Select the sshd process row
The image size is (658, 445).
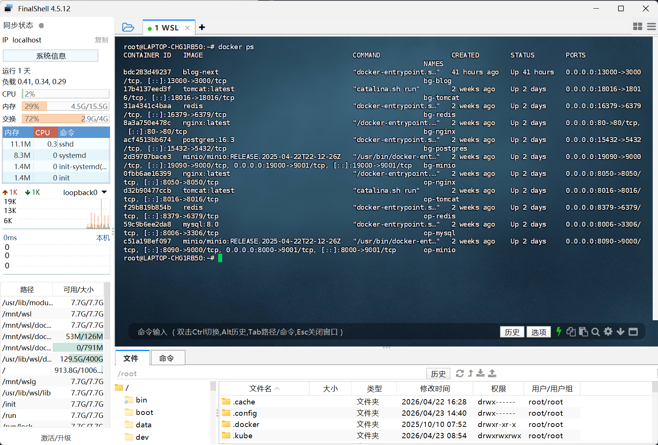(x=56, y=144)
